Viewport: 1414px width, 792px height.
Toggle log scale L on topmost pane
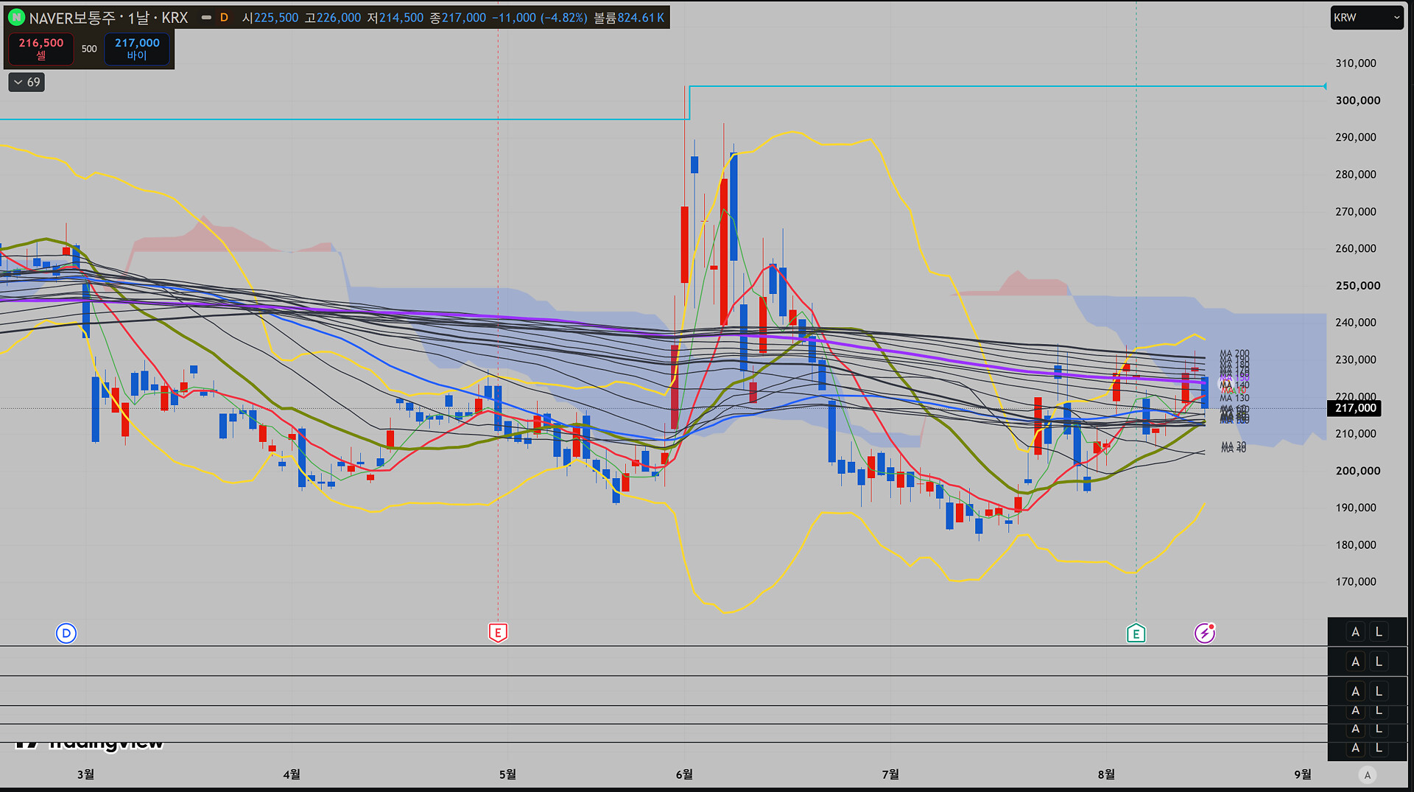pos(1379,632)
